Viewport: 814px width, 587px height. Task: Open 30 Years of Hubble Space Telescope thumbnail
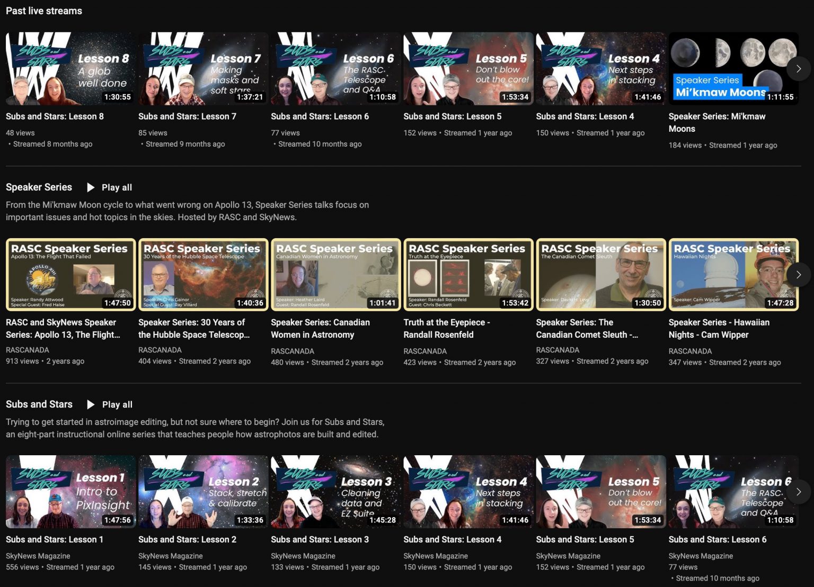pyautogui.click(x=203, y=275)
